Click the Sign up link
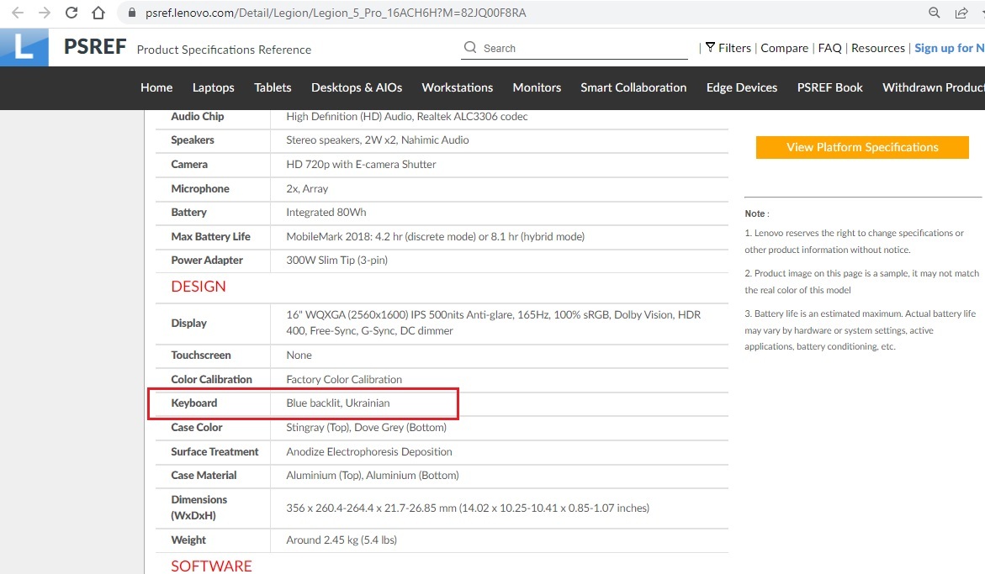 pyautogui.click(x=949, y=48)
